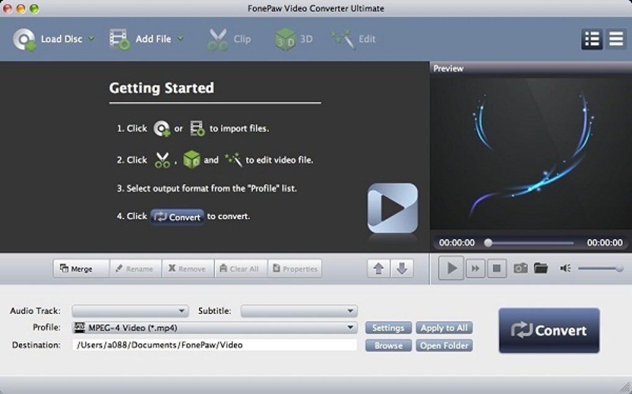Viewport: 632px width, 394px height.
Task: Click the Remove button
Action: point(188,268)
